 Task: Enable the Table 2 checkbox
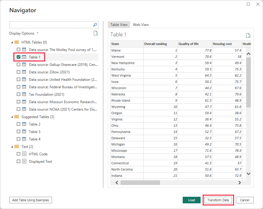(19, 124)
